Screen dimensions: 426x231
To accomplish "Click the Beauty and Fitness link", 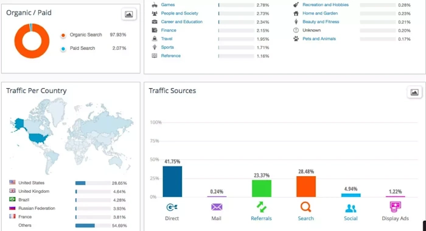I will 321,22.
